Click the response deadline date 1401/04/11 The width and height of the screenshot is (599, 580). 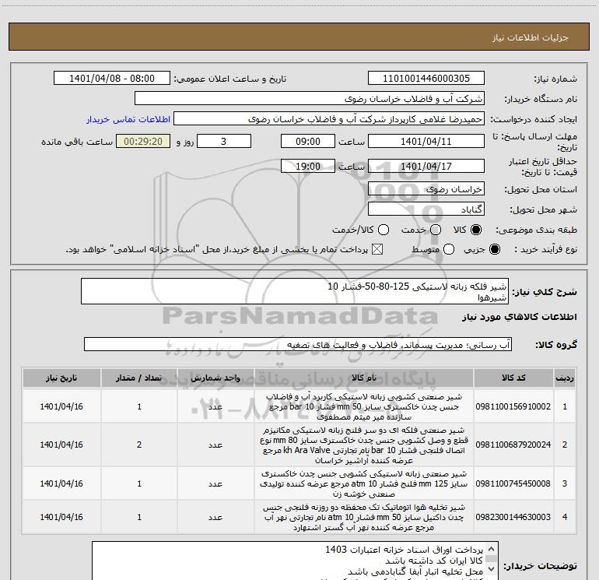(426, 141)
